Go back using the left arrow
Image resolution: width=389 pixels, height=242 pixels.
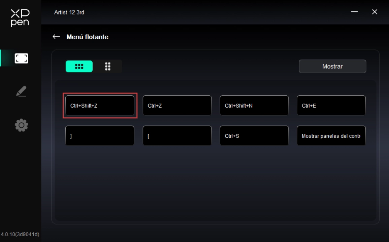click(x=56, y=37)
